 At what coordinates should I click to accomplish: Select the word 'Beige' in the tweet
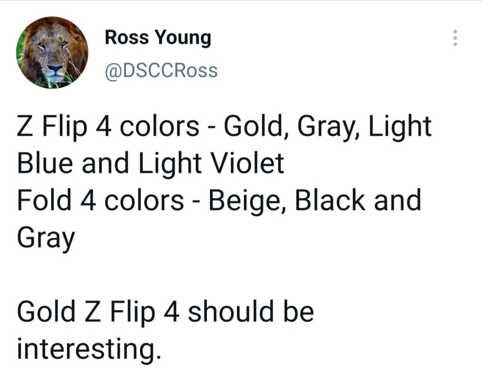pos(245,201)
